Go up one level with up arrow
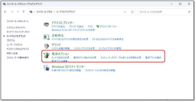Screen dimensions: 196x102 click(23, 12)
